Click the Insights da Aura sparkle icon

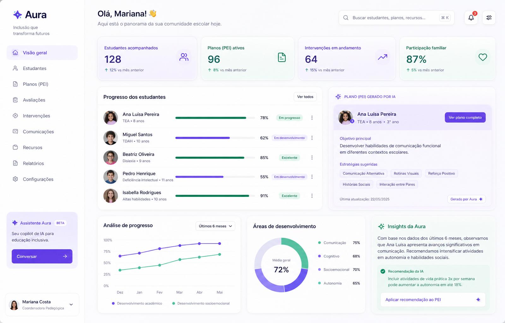381,226
